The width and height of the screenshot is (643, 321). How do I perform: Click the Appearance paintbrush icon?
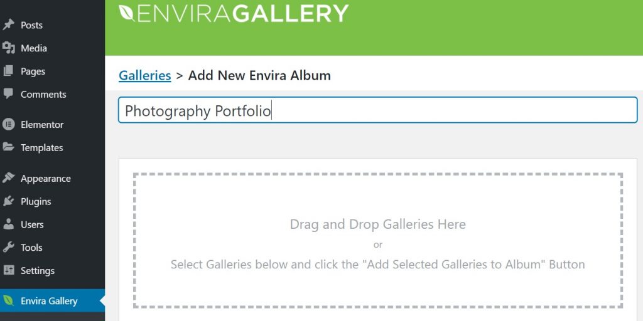click(8, 178)
